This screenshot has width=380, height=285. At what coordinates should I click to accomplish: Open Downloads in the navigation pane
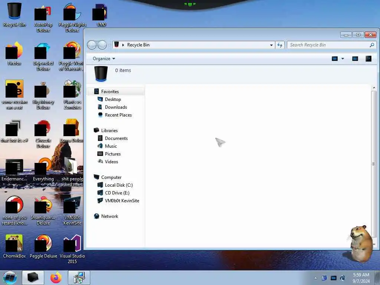coord(116,107)
